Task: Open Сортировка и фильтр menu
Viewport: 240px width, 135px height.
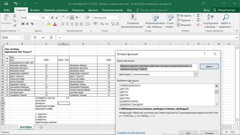Action: click(211, 21)
